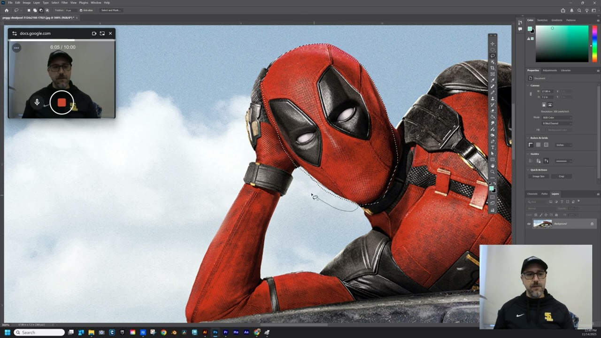The image size is (601, 338).
Task: Set canvas to portrait orientation
Action: 544,105
